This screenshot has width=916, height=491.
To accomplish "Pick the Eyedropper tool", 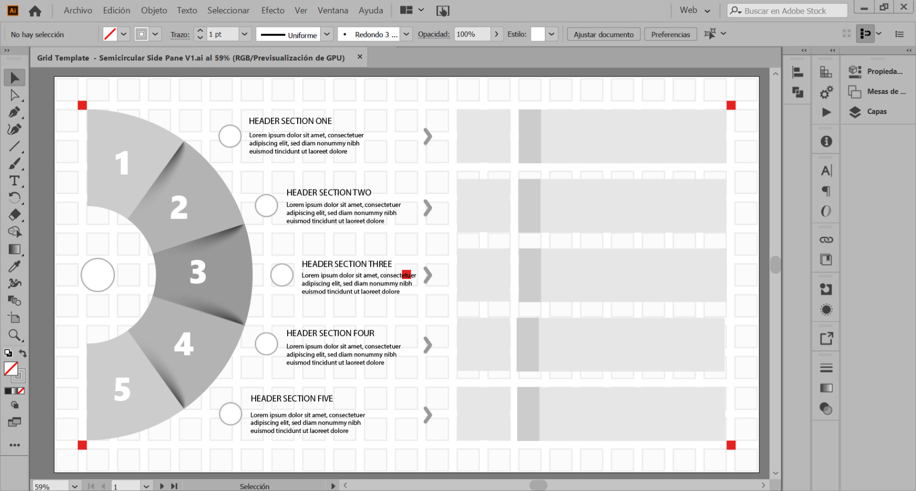I will [x=15, y=266].
